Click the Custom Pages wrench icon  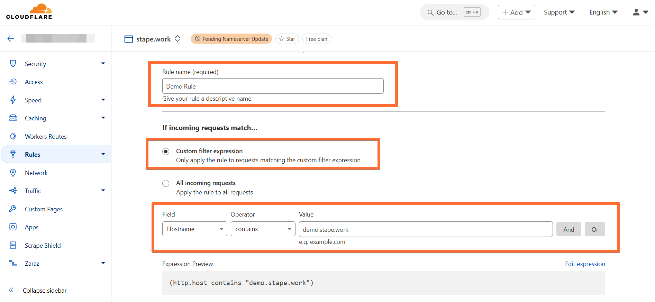pos(13,209)
